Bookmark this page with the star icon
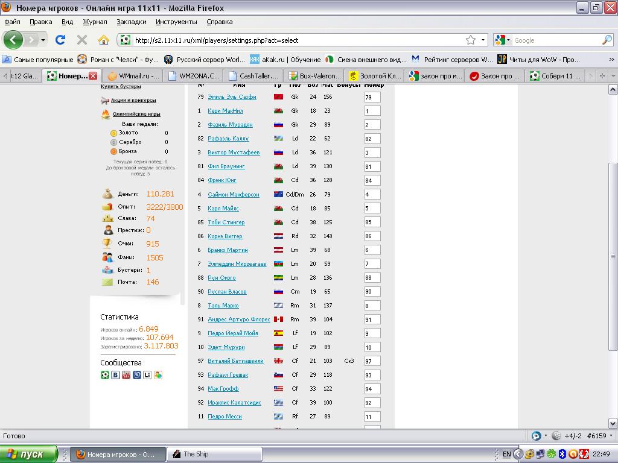 [471, 40]
